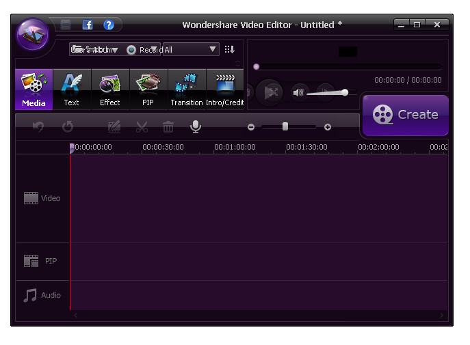The width and height of the screenshot is (470, 345).
Task: Click the 00:02:00:00 ruler mark
Action: point(378,147)
